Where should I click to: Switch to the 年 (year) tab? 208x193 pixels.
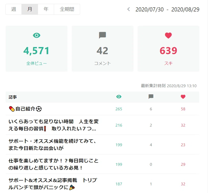coord(46,9)
